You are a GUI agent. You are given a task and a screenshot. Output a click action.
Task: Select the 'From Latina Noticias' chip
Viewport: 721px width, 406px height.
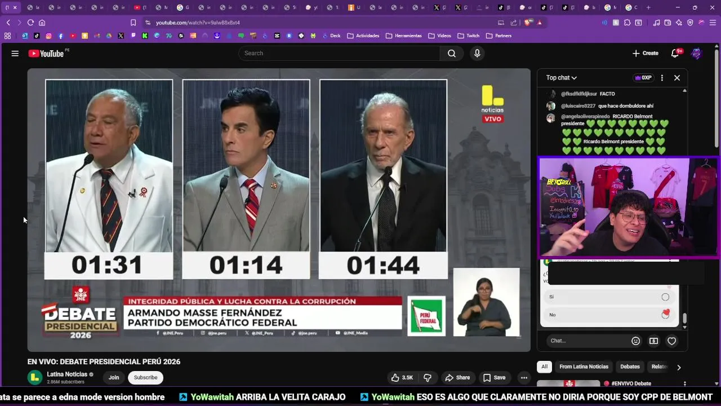(x=584, y=367)
